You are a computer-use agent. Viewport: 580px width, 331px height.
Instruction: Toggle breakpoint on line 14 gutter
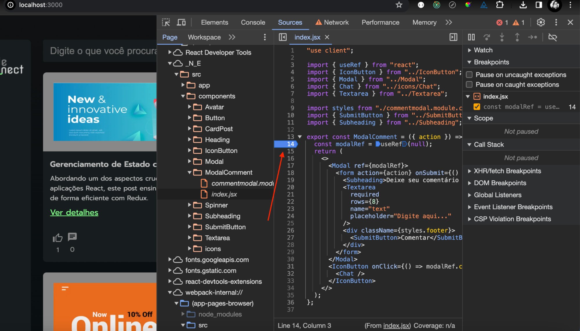tap(286, 144)
